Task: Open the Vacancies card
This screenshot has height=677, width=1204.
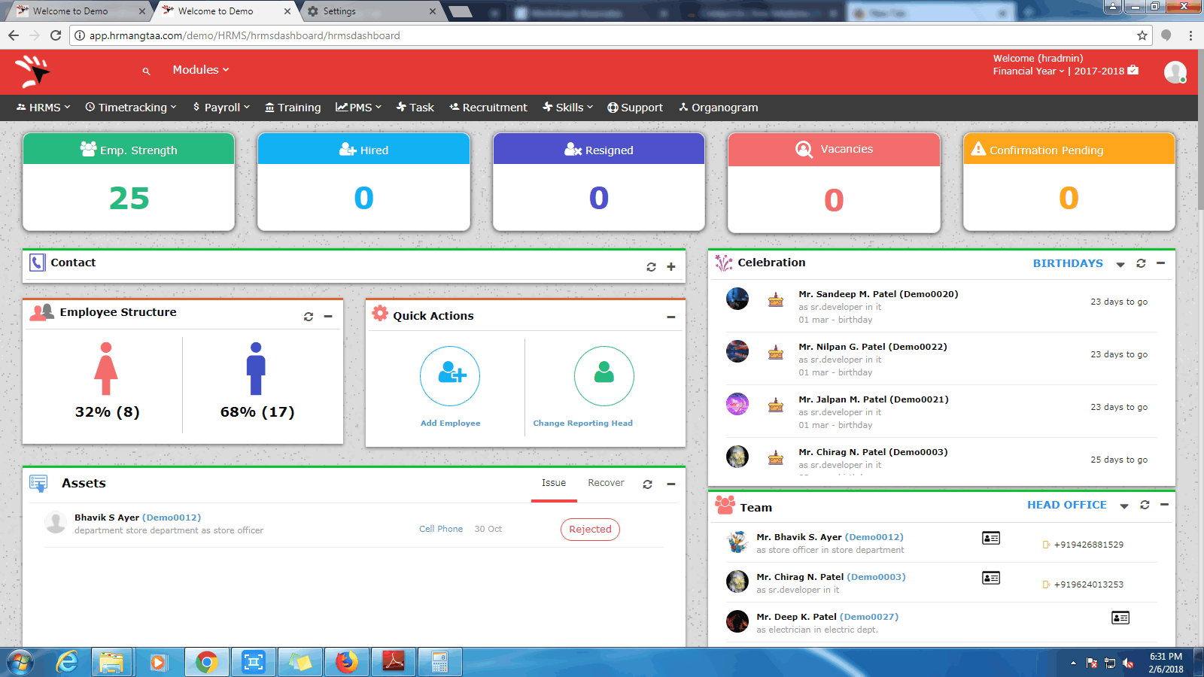Action: (834, 183)
